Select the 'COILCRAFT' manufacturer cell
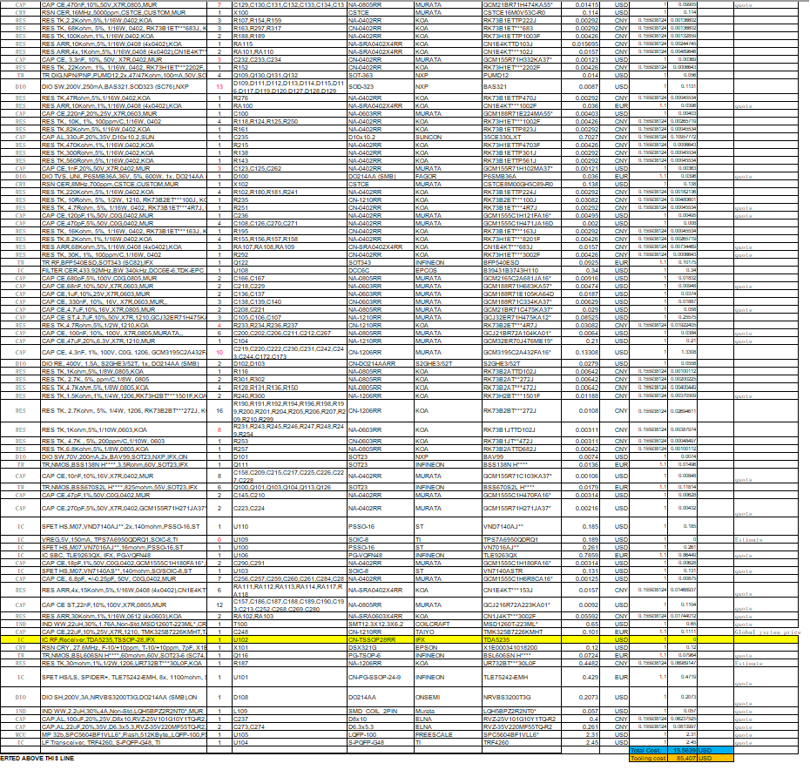 pos(448,625)
